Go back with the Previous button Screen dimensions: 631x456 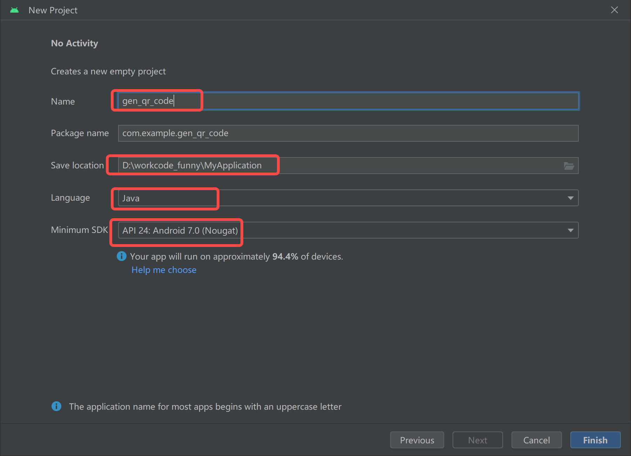point(417,440)
